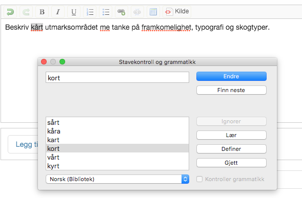Click the Definer button
Viewport: 302px width, 198px height.
[x=231, y=149]
